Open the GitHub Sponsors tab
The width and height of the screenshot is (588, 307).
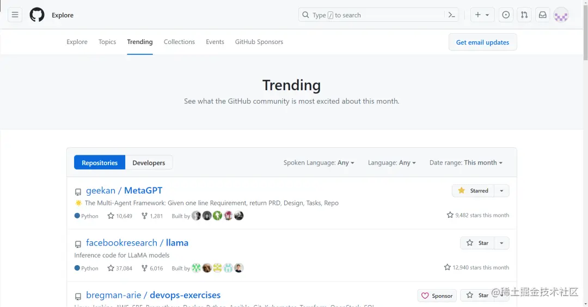(x=259, y=42)
